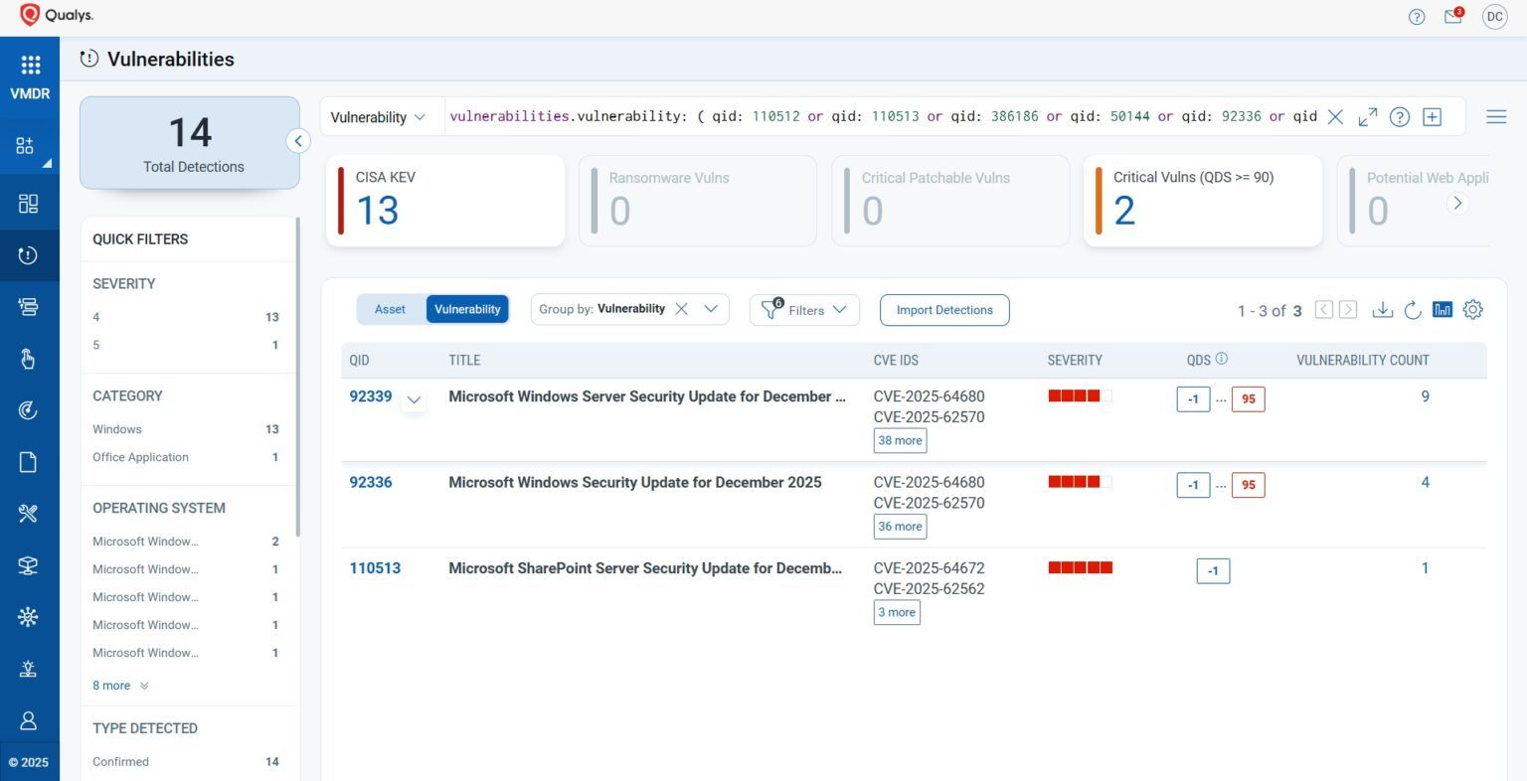Click the Import Detections button
1527x781 pixels.
tap(943, 309)
